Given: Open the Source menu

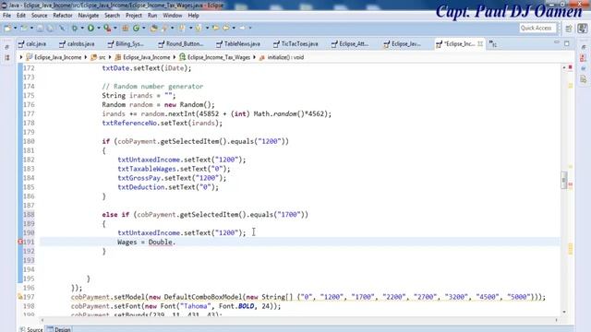Looking at the screenshot, I should [x=39, y=16].
